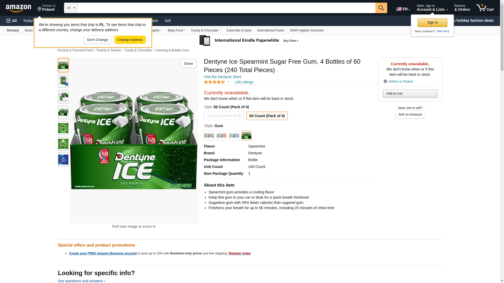Viewport: 504px width, 283px height.
Task: Click the search magnifier button
Action: click(x=381, y=8)
